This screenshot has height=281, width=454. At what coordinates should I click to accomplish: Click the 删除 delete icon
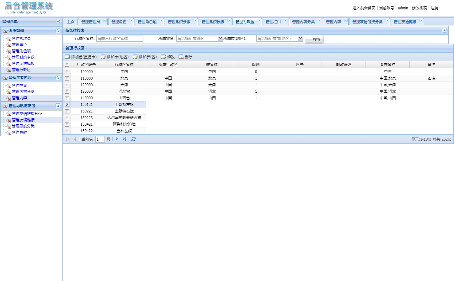pos(181,57)
